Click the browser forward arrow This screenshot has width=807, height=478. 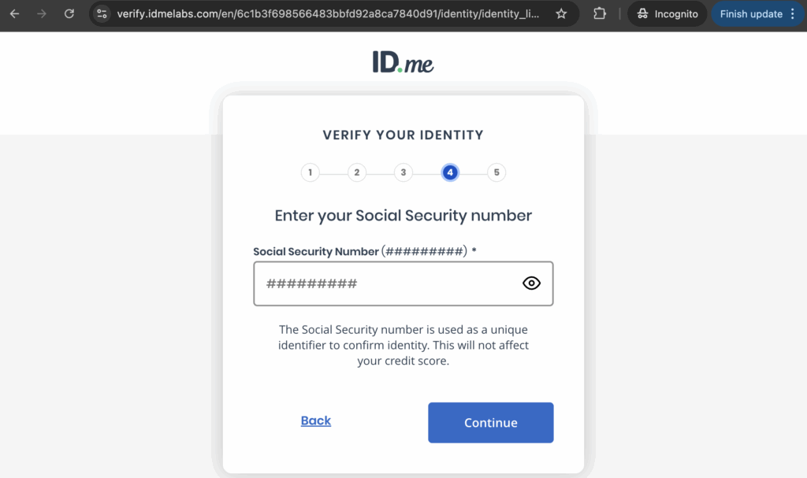click(x=42, y=14)
